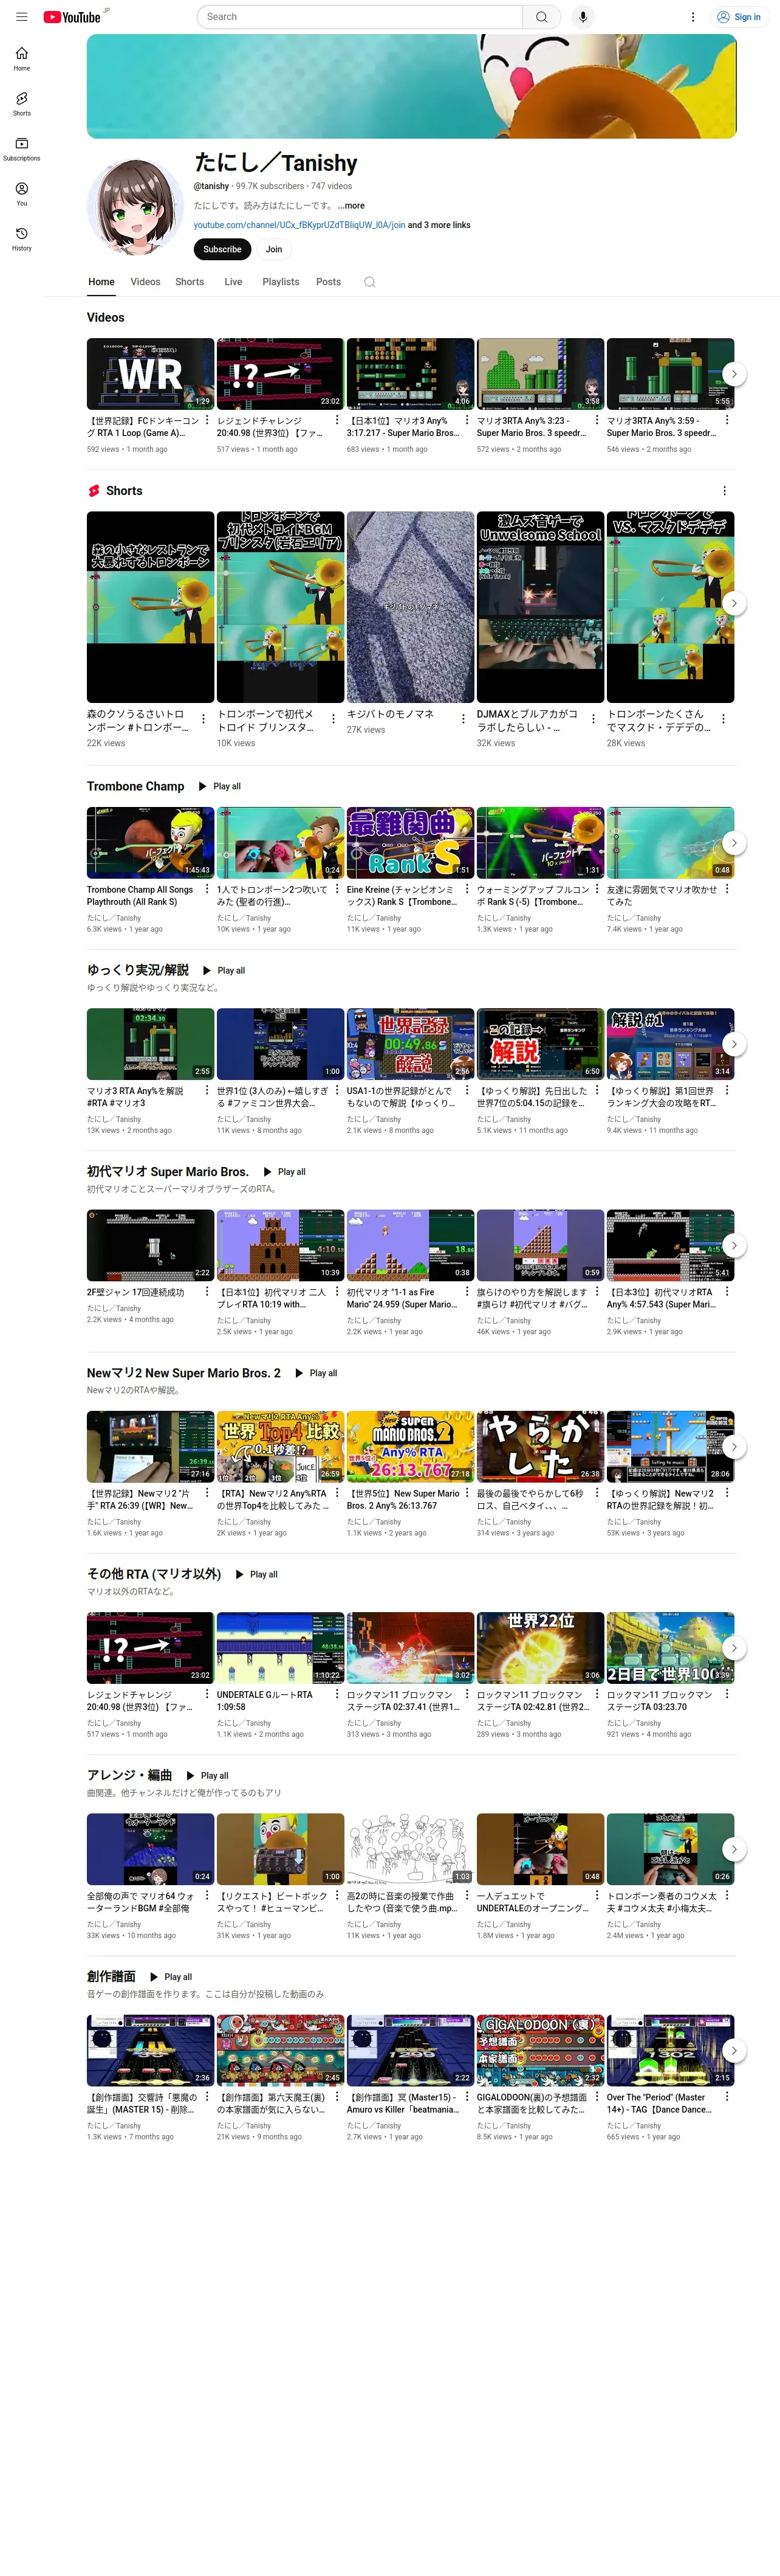This screenshot has height=2576, width=780.
Task: Advance 創作譜面 row with next arrow
Action: pos(734,2050)
